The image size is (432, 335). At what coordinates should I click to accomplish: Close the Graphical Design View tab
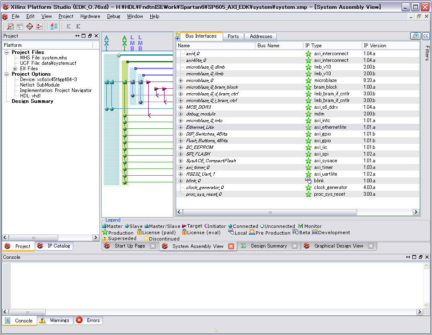point(371,246)
